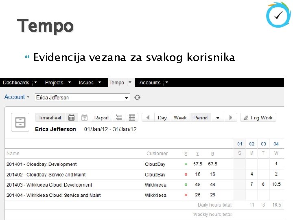Open the Dashboards dropdown arrow
This screenshot has height=220, width=293.
[35, 82]
